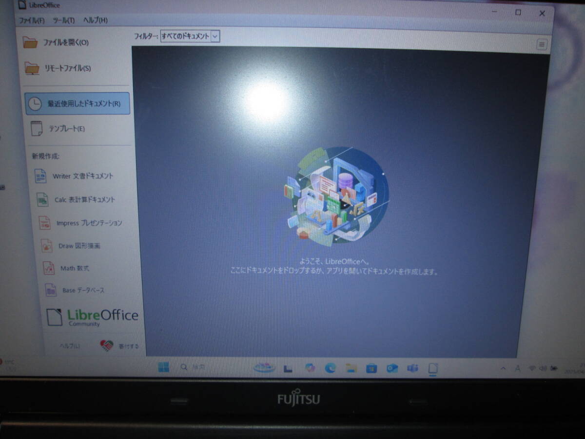Maximize the LibreOffice window
The height and width of the screenshot is (439, 585).
pyautogui.click(x=518, y=13)
